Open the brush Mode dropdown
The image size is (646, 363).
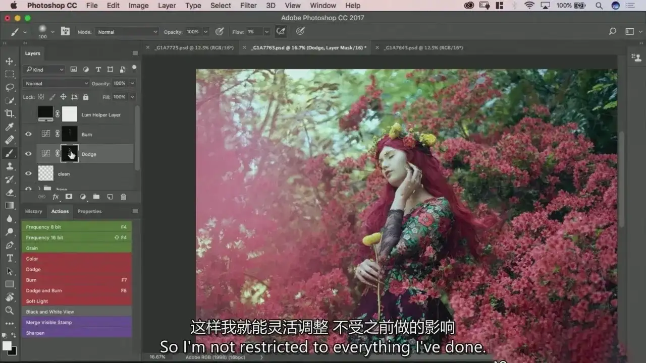click(127, 32)
